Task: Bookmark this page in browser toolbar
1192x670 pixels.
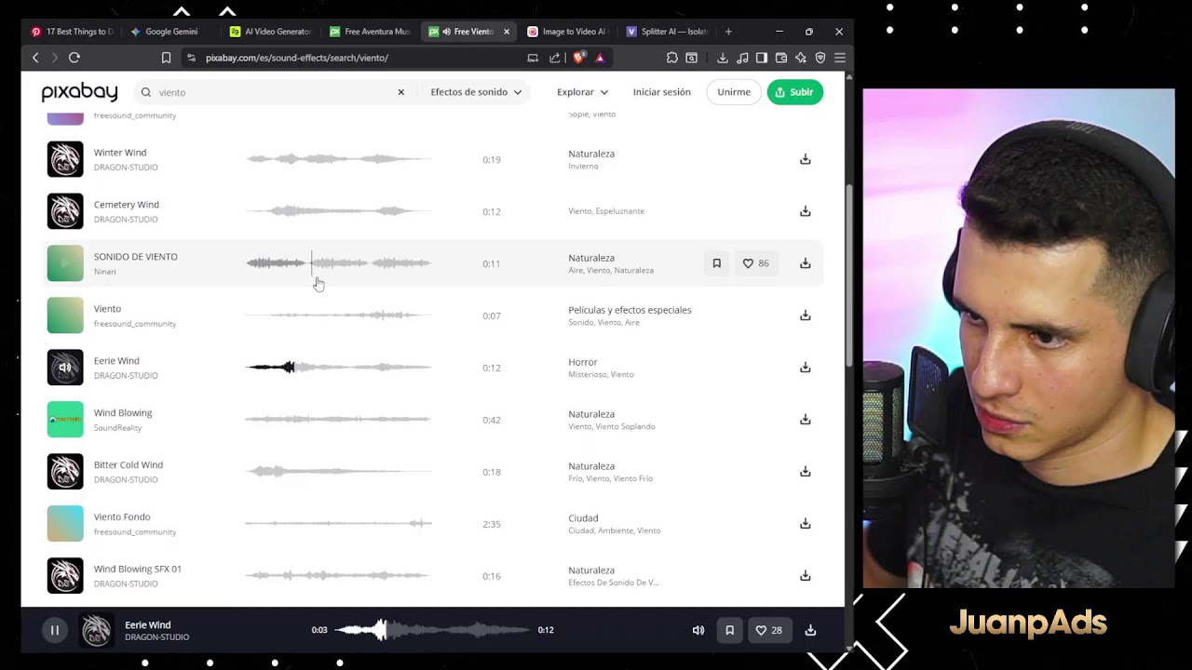Action: (166, 58)
